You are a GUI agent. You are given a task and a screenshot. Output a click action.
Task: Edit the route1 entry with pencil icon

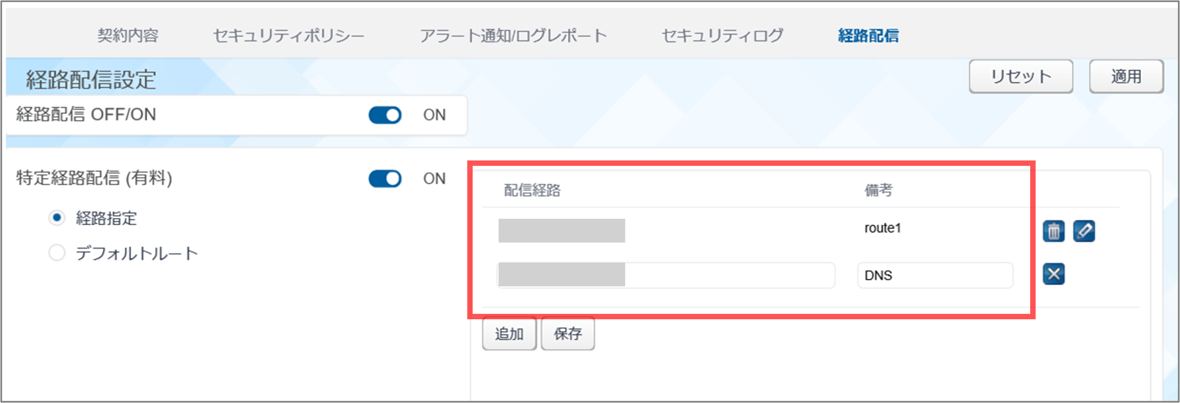[x=1084, y=231]
